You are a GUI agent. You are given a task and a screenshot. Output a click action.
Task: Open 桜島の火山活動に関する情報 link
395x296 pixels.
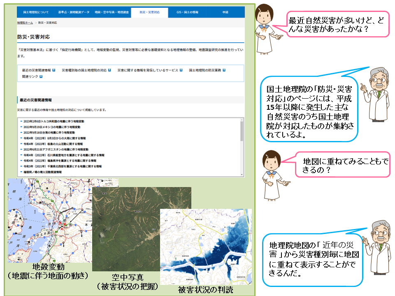(53, 144)
